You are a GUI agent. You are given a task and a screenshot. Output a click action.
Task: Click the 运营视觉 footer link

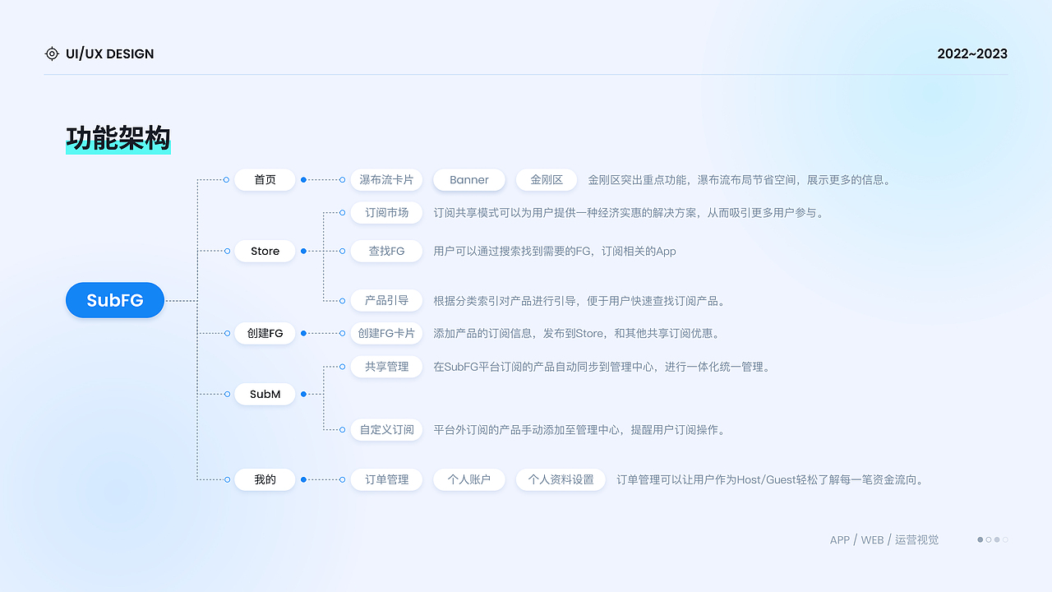click(x=916, y=539)
